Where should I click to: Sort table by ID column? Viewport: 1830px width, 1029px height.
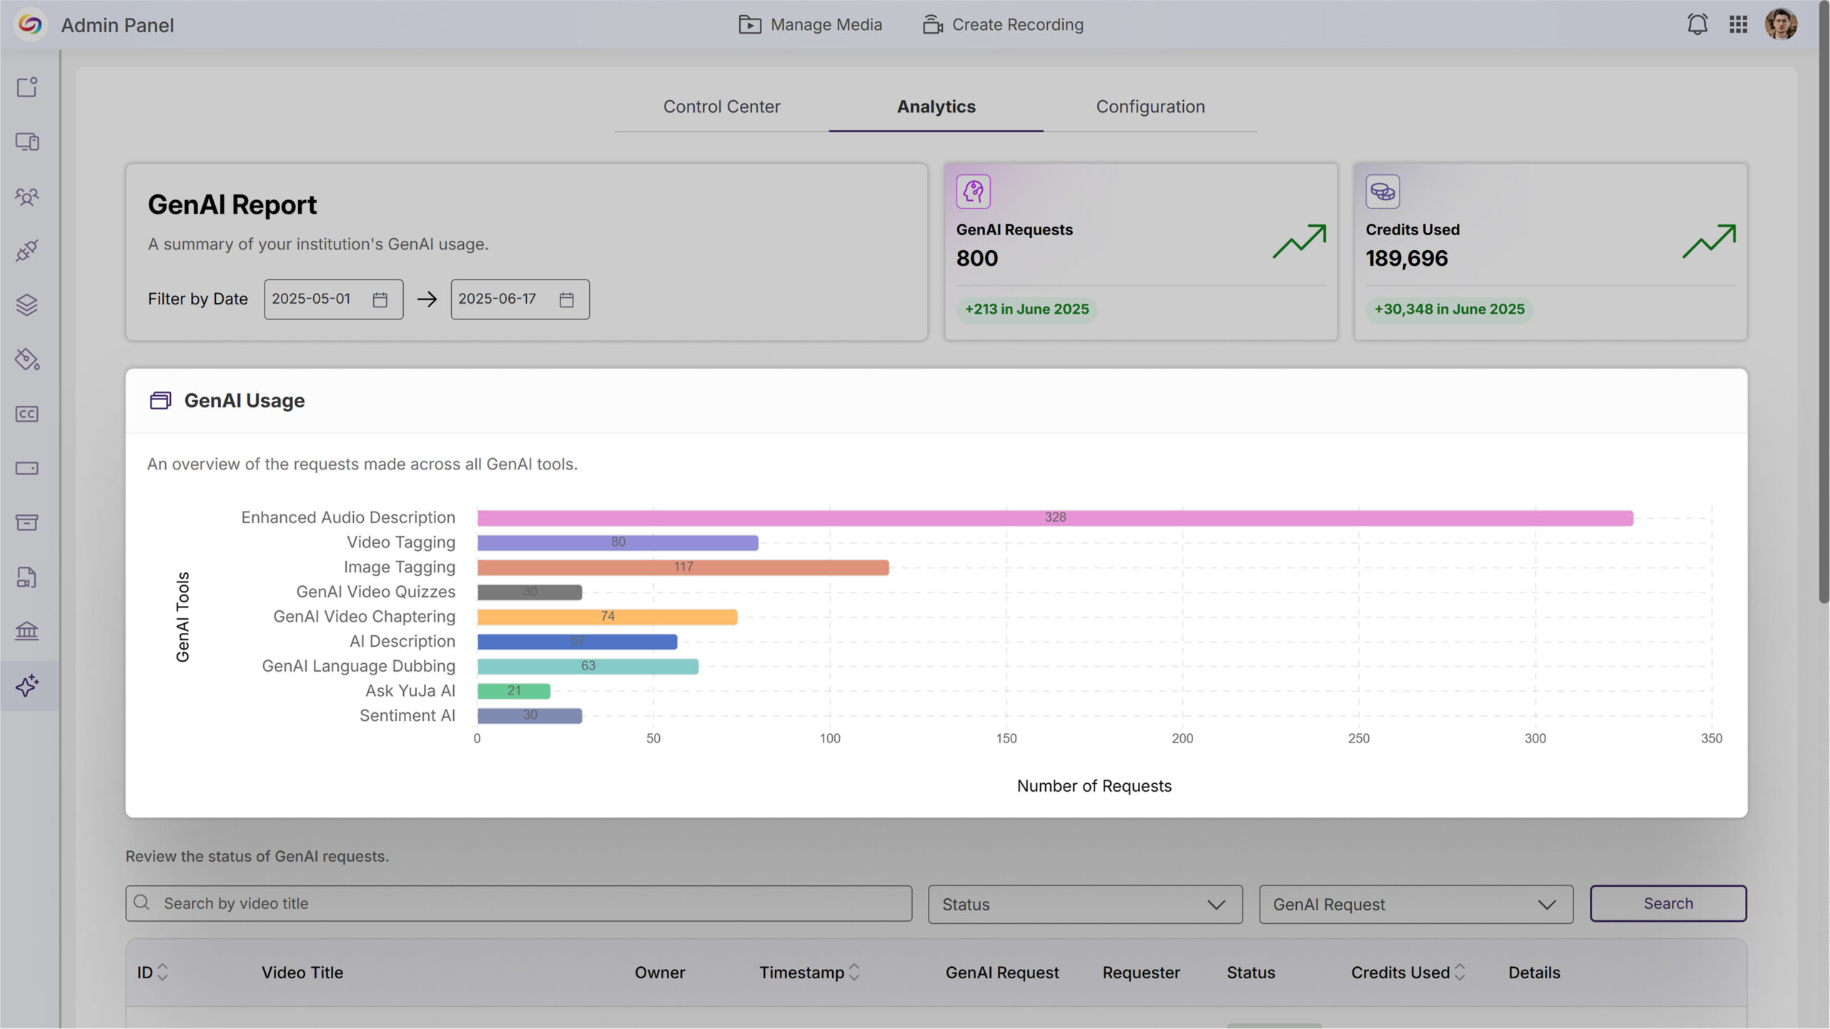coord(162,972)
